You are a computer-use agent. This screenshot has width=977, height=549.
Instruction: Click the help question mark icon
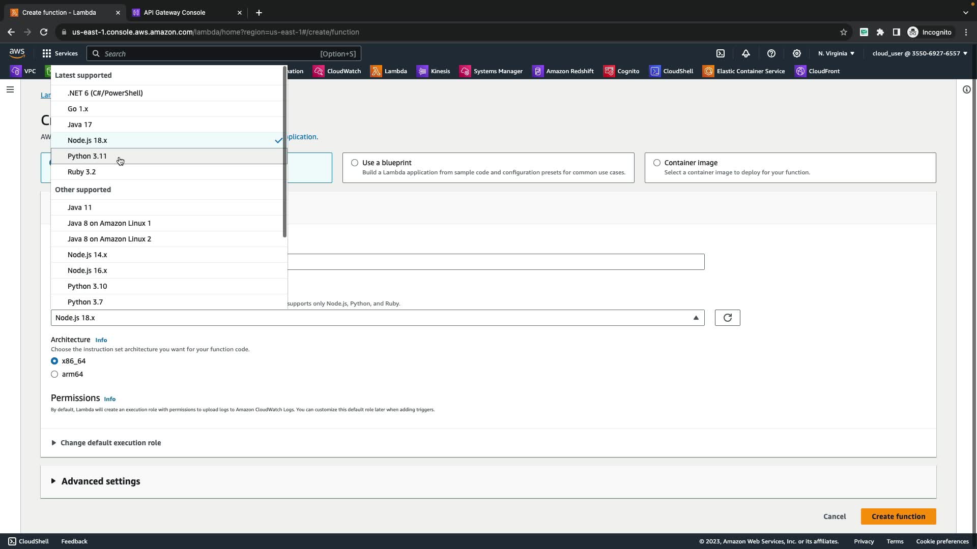tap(771, 53)
